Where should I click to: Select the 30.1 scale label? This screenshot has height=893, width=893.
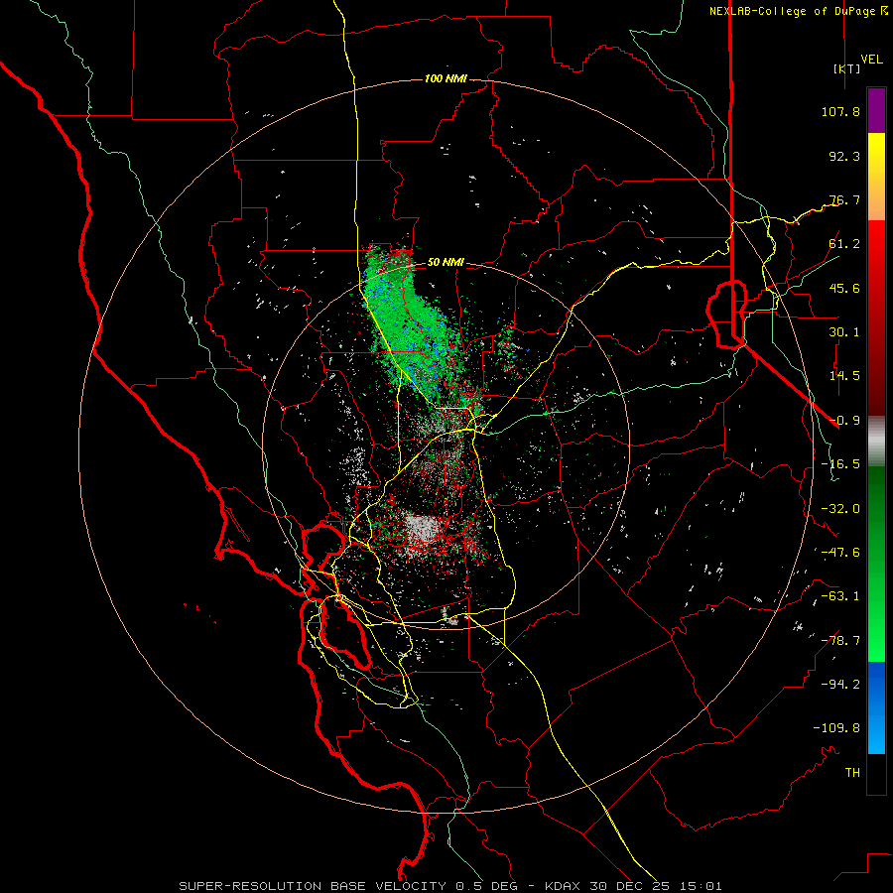(x=844, y=332)
